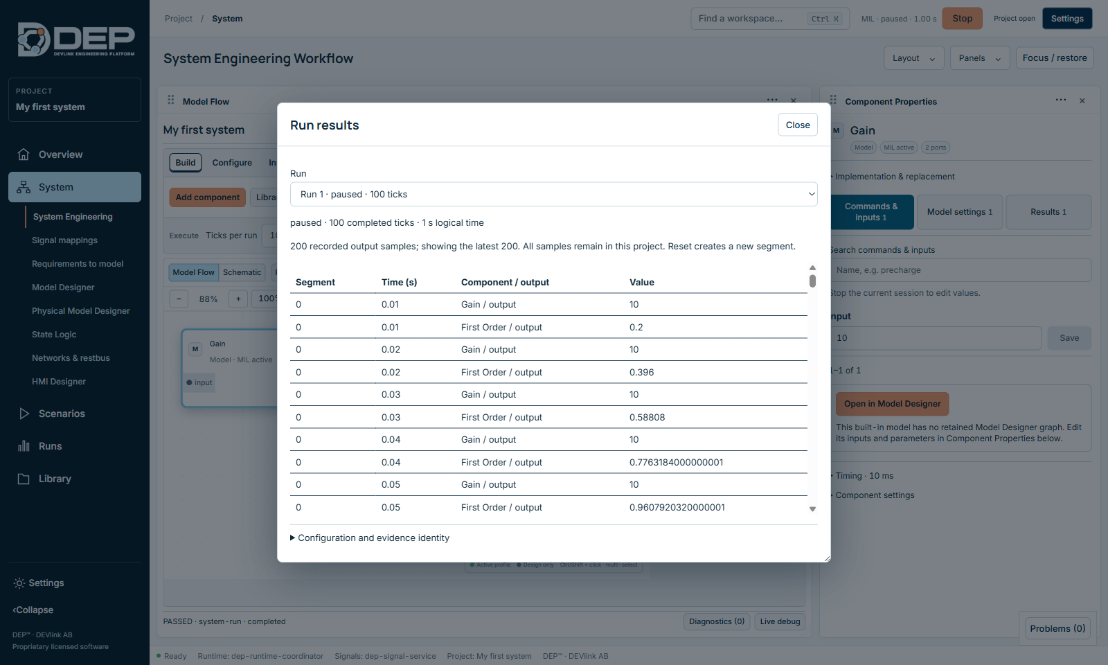
Task: Open the Run selection dropdown
Action: (554, 194)
